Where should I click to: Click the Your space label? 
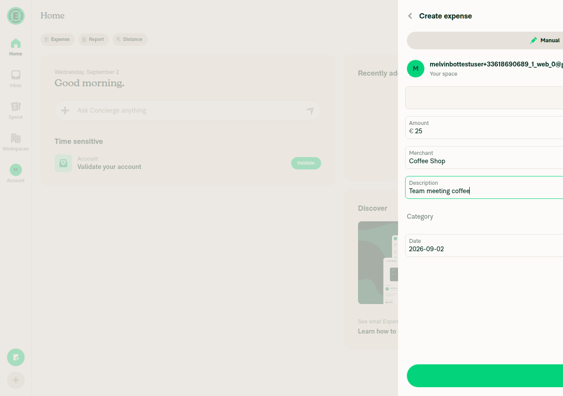point(443,74)
